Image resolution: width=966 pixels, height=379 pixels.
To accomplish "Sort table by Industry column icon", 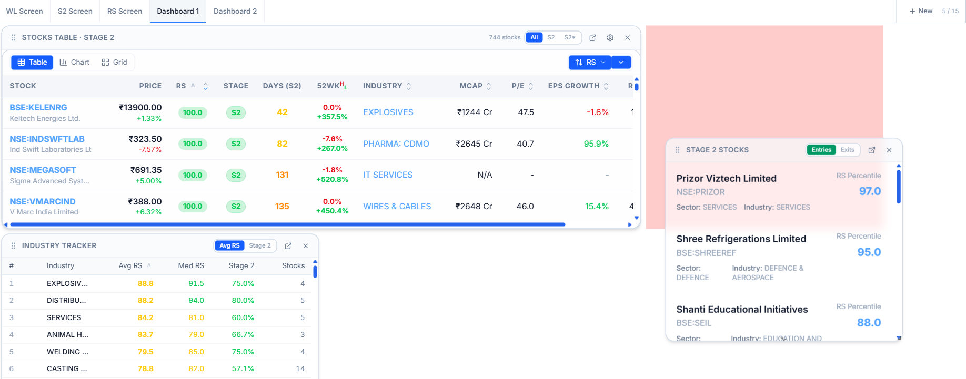I will coord(409,86).
